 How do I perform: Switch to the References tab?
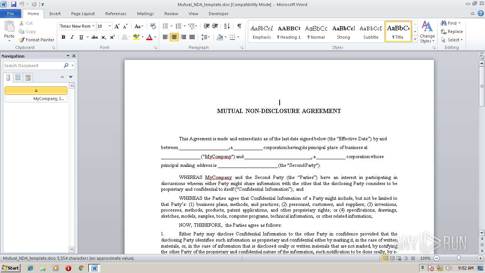(116, 14)
